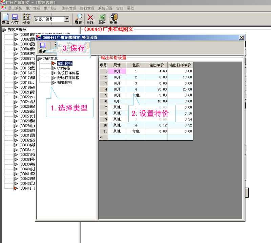Click the new-row asterisk row header
This screenshot has width=271, height=243.
tap(103, 137)
